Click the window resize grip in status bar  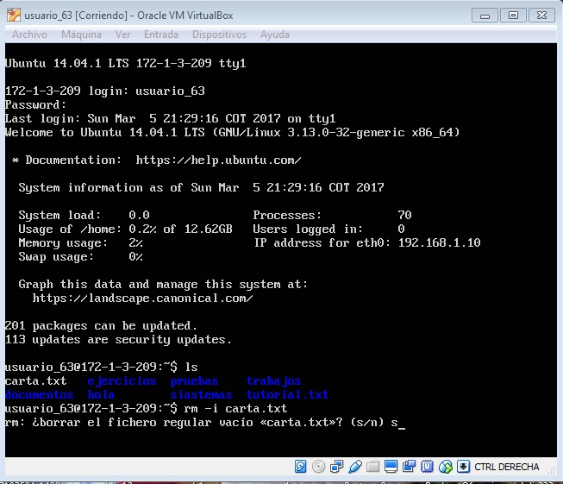[x=553, y=468]
